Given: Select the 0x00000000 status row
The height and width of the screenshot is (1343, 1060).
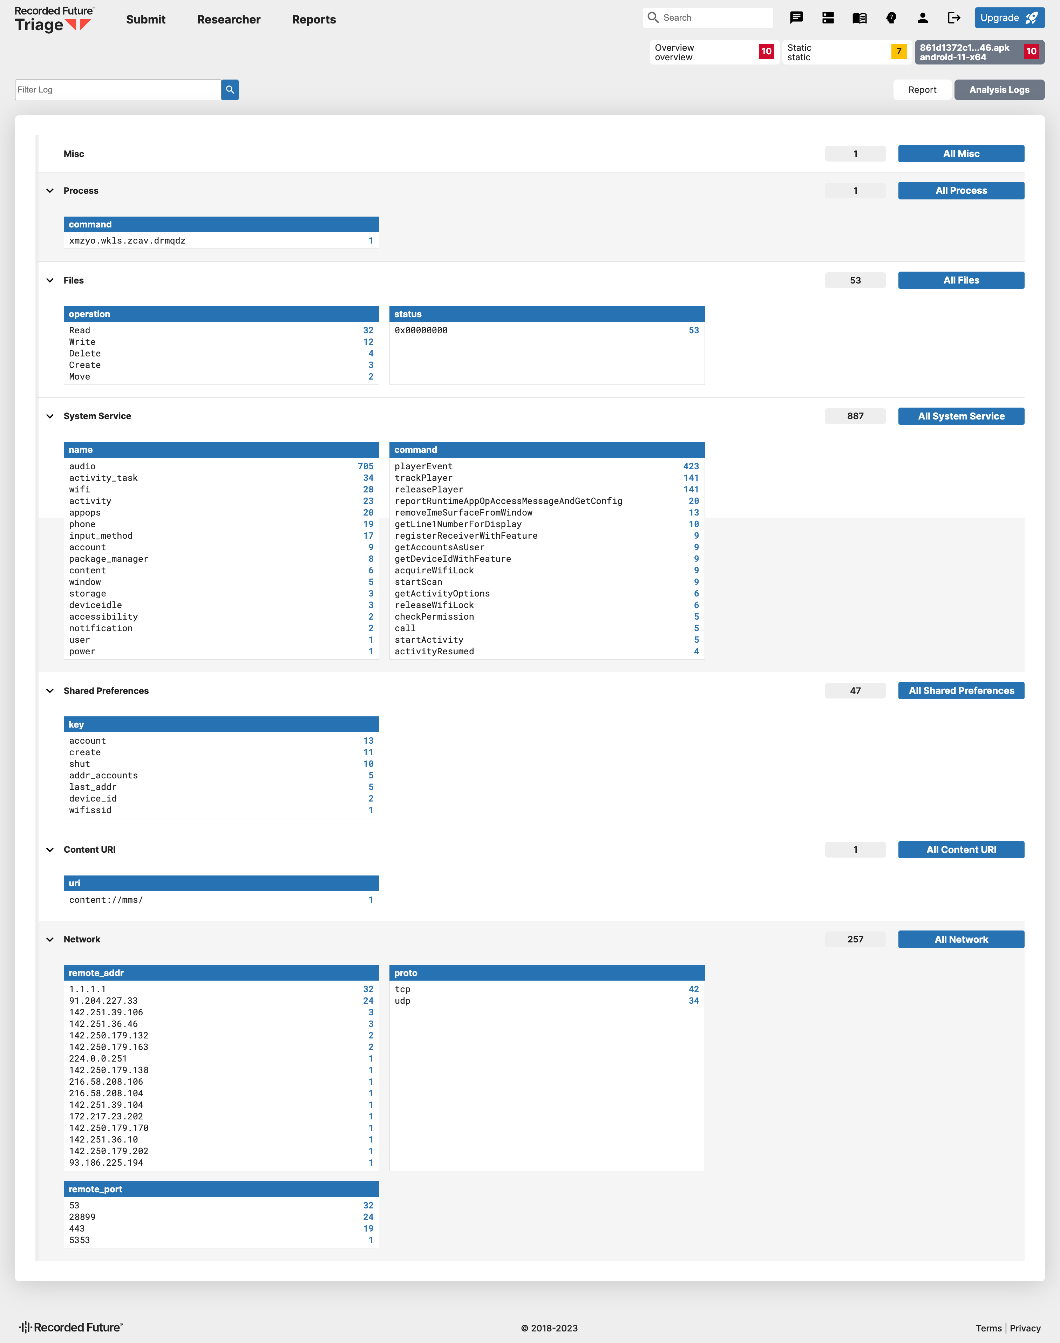Looking at the screenshot, I should [x=547, y=330].
